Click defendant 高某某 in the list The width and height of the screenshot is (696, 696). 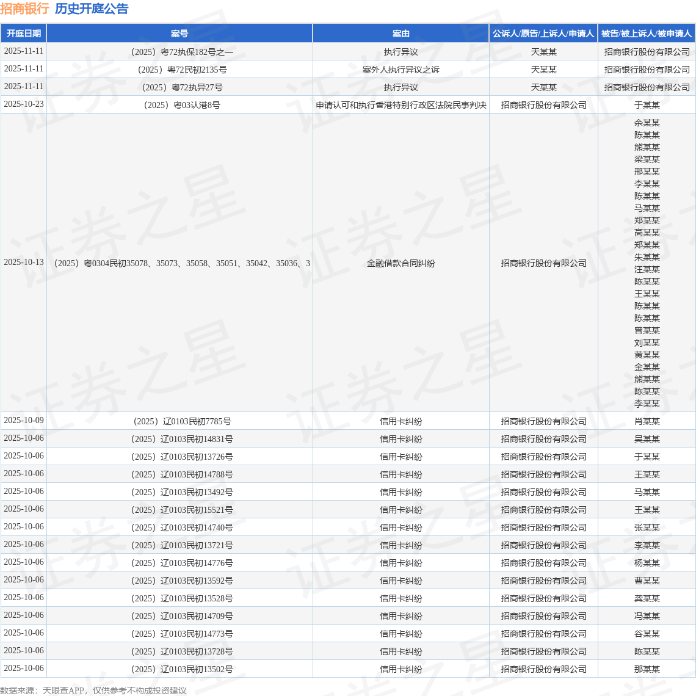(647, 233)
